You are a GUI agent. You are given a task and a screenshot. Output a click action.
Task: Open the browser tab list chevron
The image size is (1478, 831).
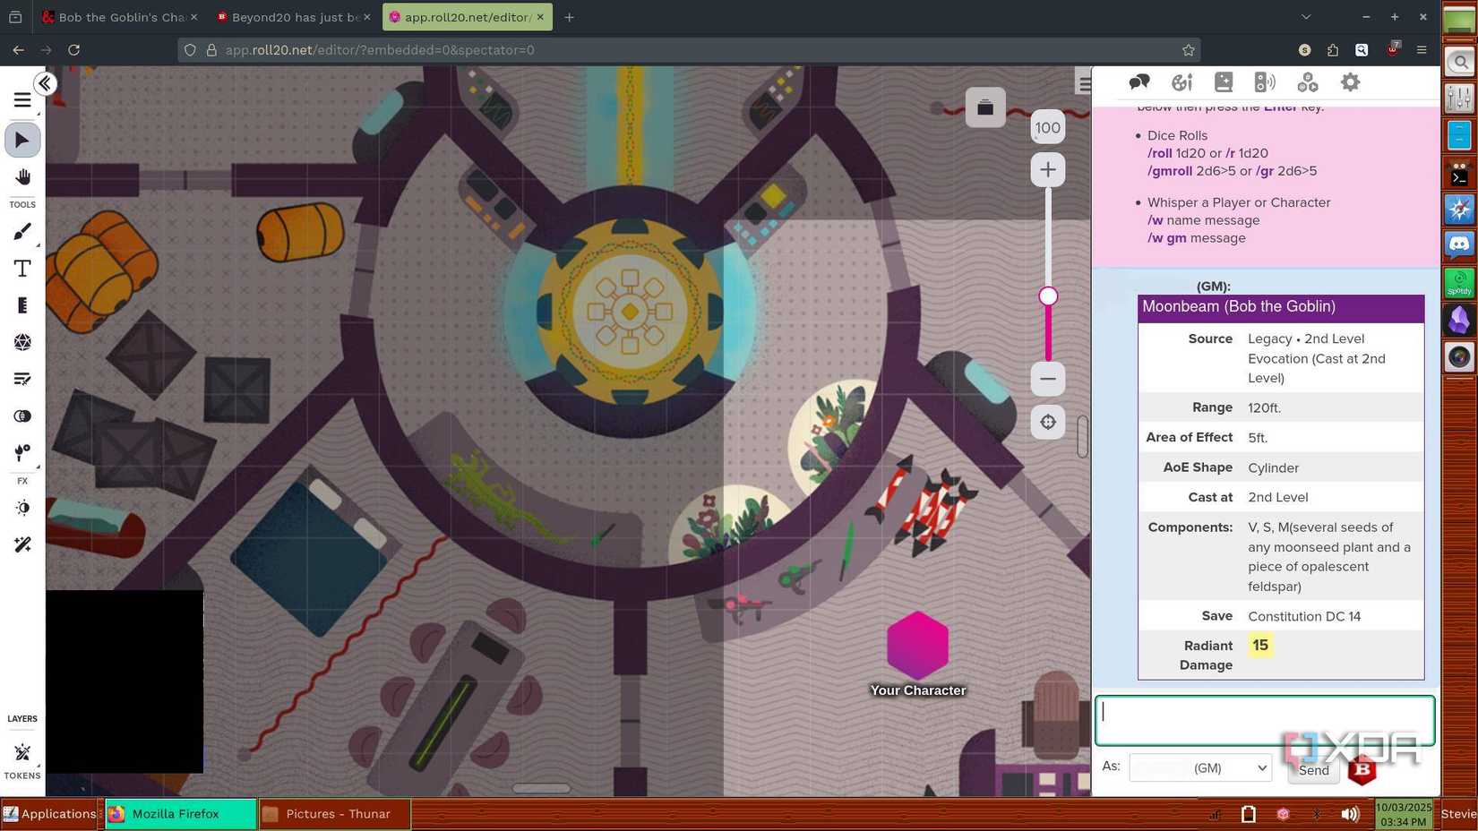[x=1305, y=16]
